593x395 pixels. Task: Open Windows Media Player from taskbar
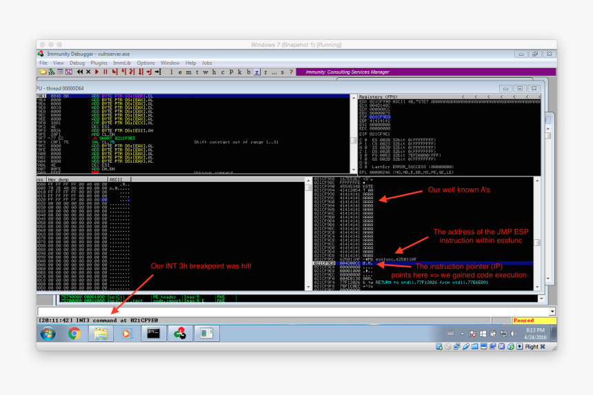(127, 334)
